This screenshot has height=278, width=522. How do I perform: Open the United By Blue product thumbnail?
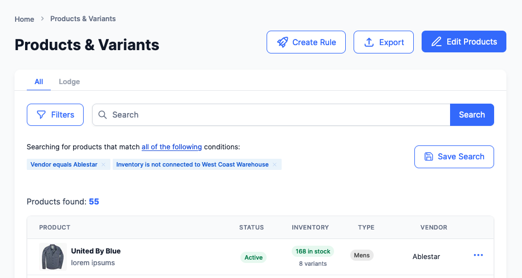tap(53, 257)
